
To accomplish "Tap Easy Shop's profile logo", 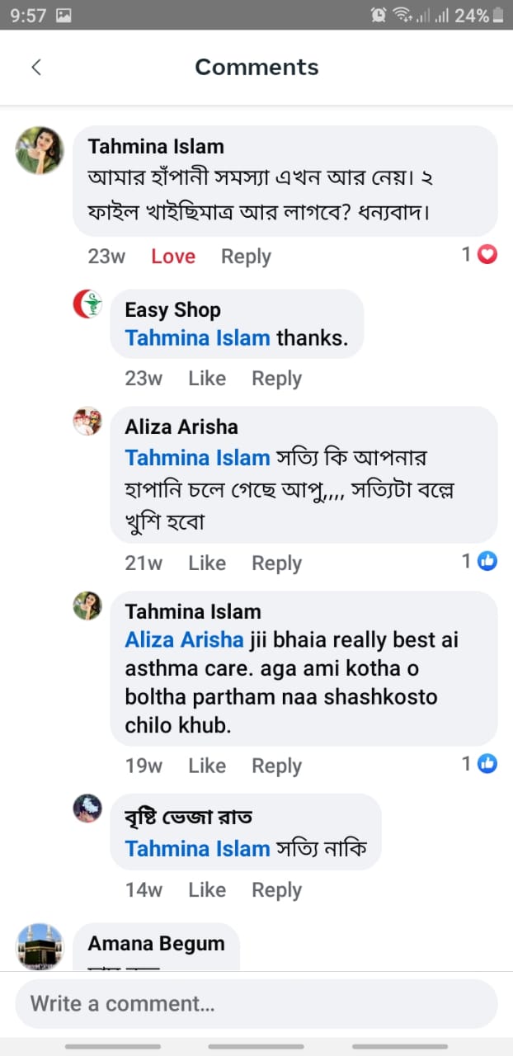I will 87,305.
